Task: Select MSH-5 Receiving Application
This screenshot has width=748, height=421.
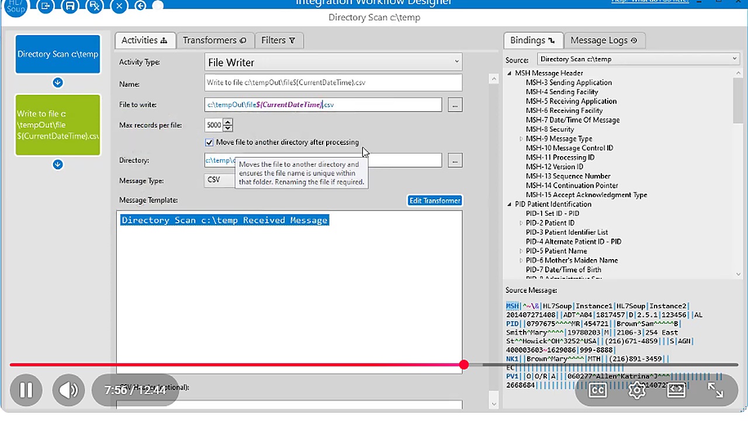Action: (571, 101)
